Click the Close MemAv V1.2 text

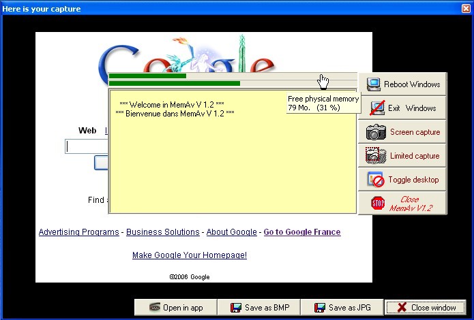(411, 204)
